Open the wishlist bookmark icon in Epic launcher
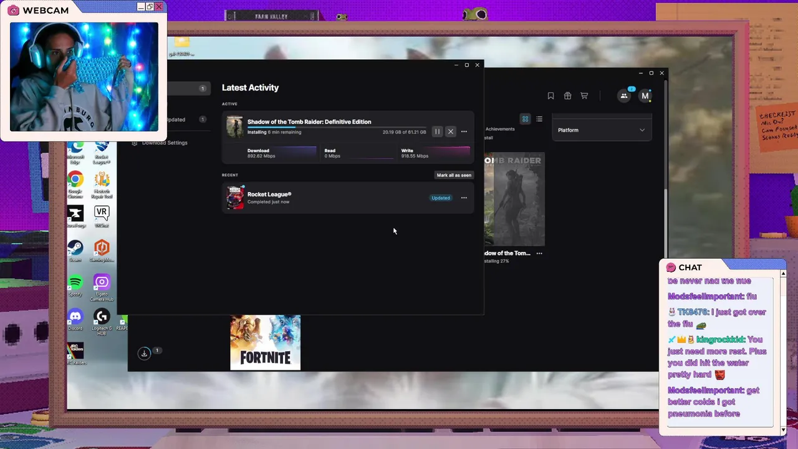798x449 pixels. pyautogui.click(x=550, y=95)
